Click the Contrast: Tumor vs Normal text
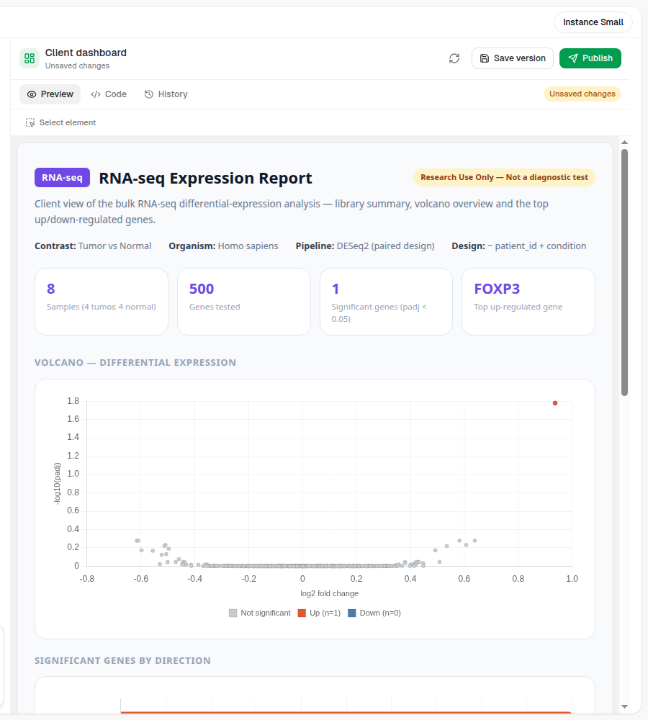Image resolution: width=648 pixels, height=720 pixels. coord(93,246)
